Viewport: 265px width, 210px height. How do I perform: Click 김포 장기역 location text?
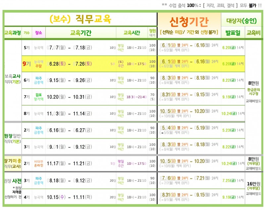click(x=38, y=97)
